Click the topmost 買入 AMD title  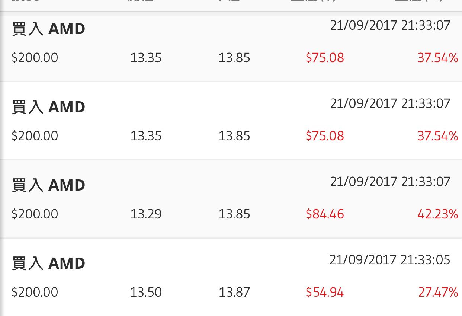pyautogui.click(x=49, y=29)
